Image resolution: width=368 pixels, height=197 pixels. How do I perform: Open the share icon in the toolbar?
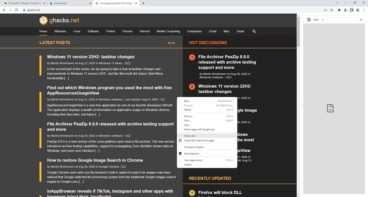pyautogui.click(x=325, y=10)
